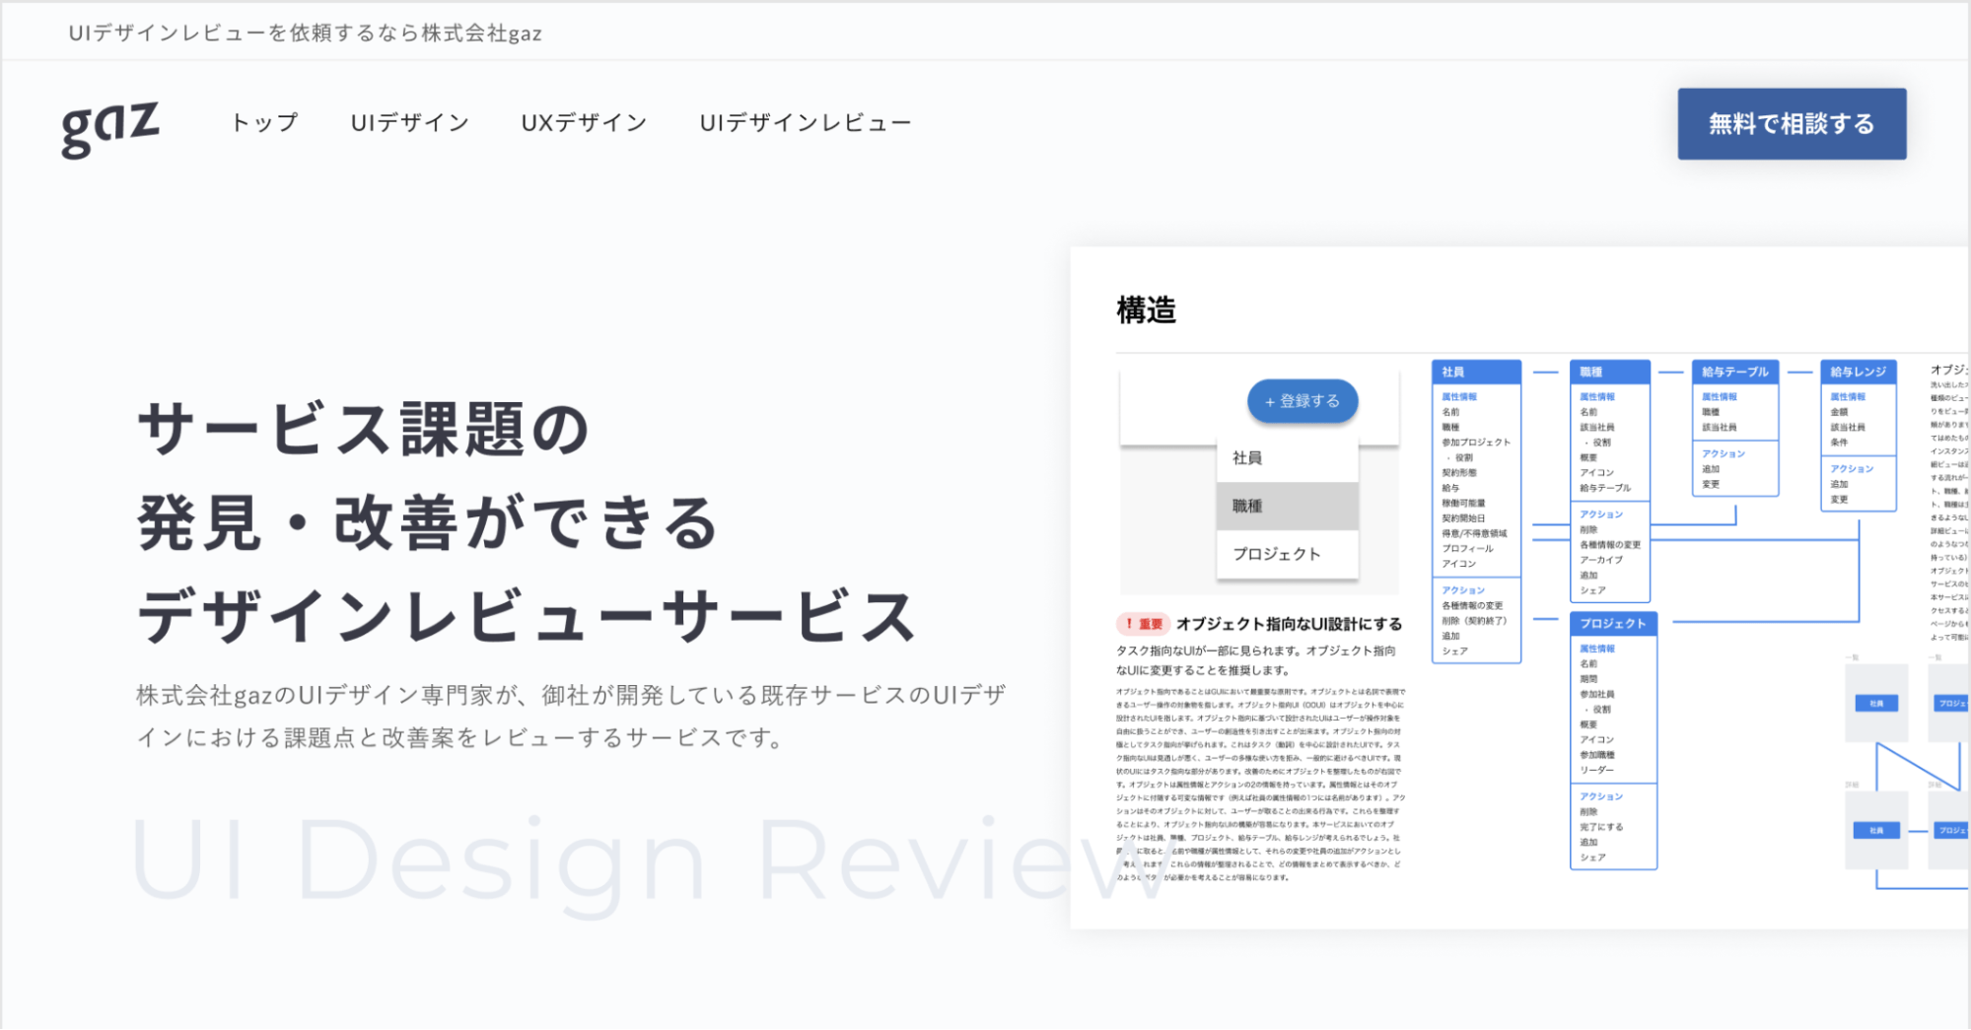Click the plus icon on the 登録する button
Viewport: 1971px width, 1030px height.
coord(1269,401)
